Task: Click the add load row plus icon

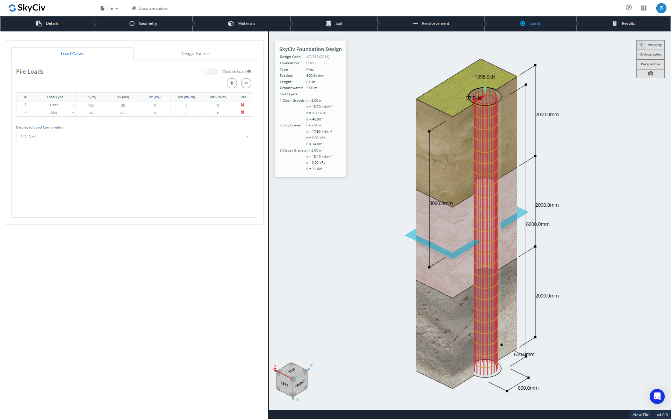Action: coord(232,83)
